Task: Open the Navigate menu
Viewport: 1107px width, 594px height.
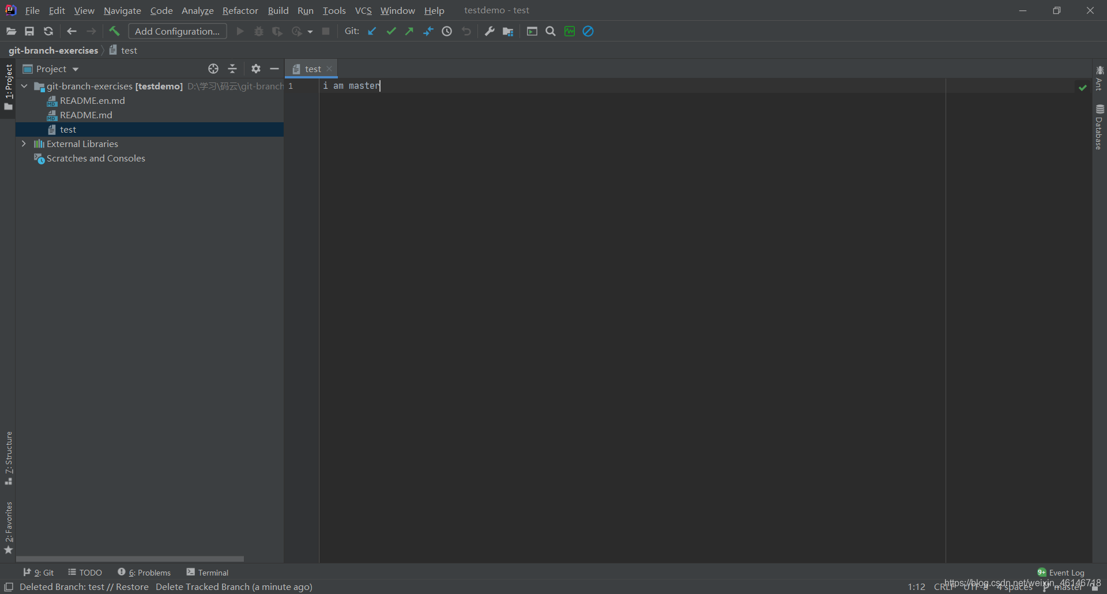Action: pyautogui.click(x=122, y=10)
